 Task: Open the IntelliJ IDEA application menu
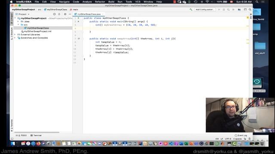click(x=24, y=2)
